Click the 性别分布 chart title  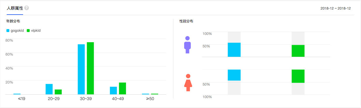[186, 21]
